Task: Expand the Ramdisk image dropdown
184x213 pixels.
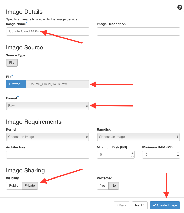Action: click(x=138, y=137)
